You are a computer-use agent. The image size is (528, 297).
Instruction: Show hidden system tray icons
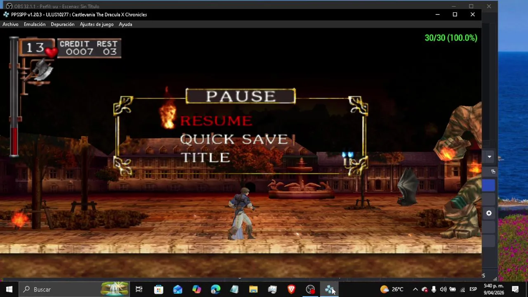pos(415,289)
